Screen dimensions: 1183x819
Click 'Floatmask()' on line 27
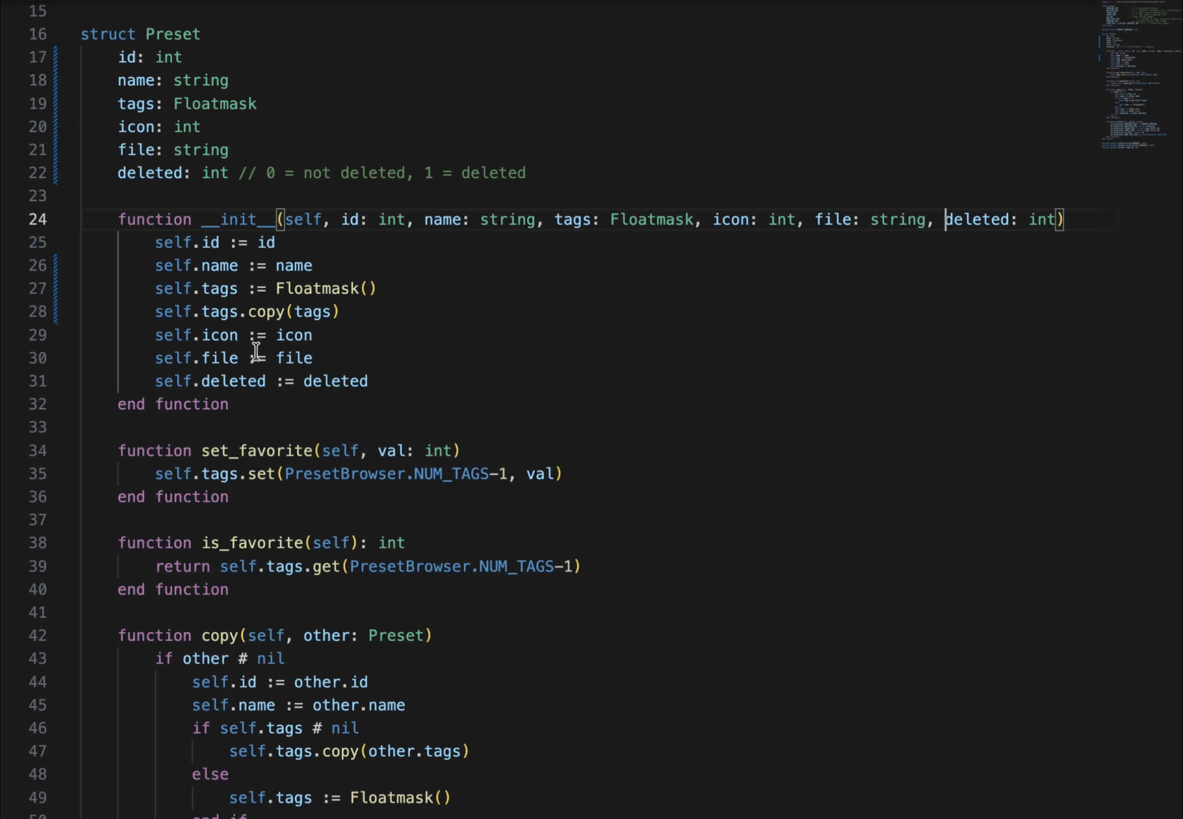pyautogui.click(x=326, y=288)
